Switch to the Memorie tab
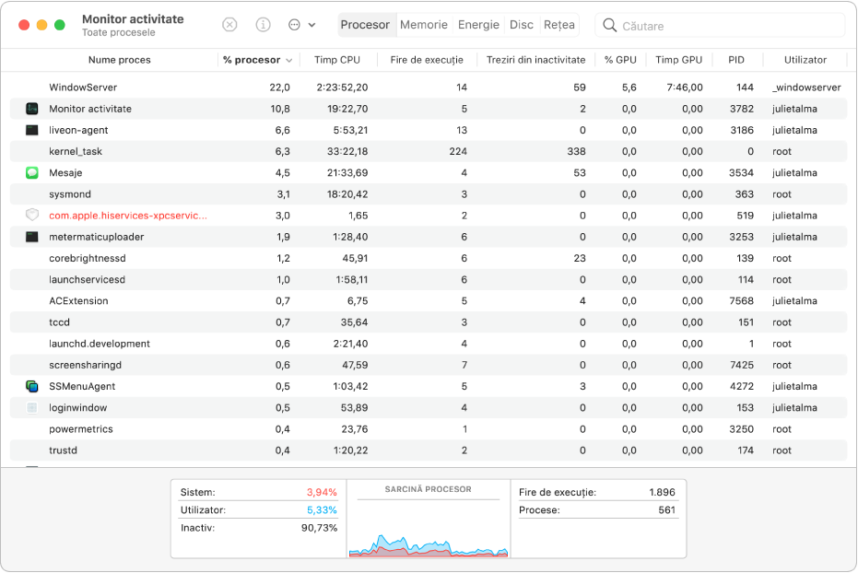Viewport: 858px width, 573px height. point(424,25)
